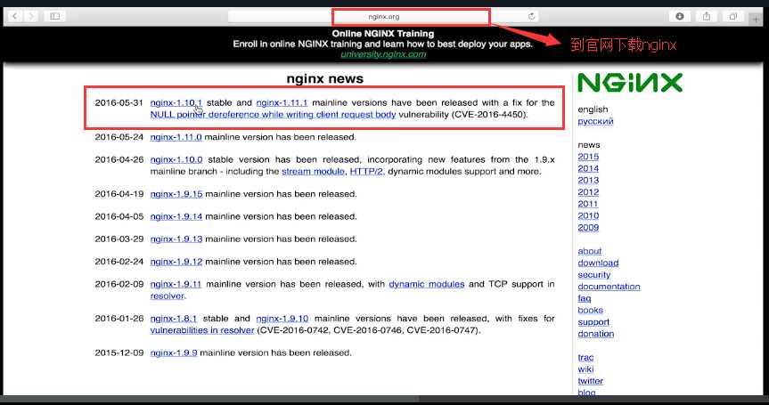Open the nginx-1.9.10 link
This screenshot has width=769, height=405.
point(282,319)
